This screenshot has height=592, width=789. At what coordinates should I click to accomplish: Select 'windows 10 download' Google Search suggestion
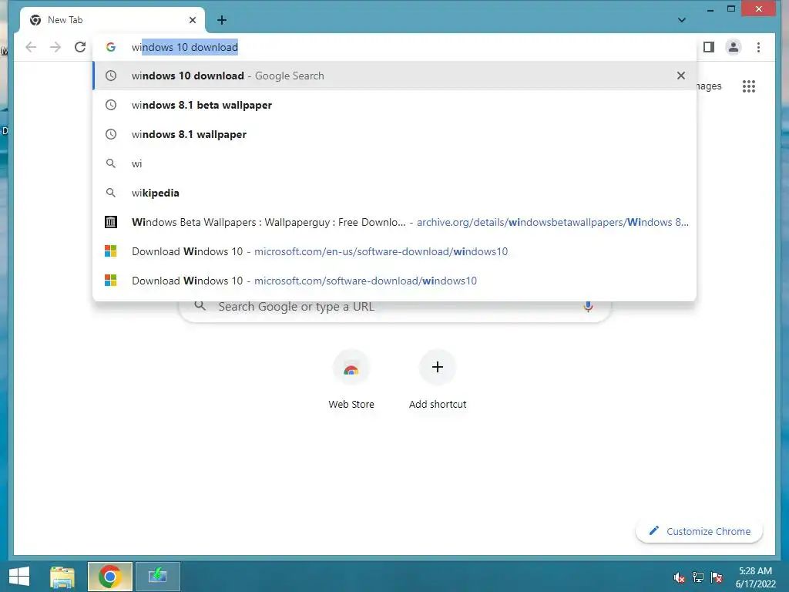(395, 76)
